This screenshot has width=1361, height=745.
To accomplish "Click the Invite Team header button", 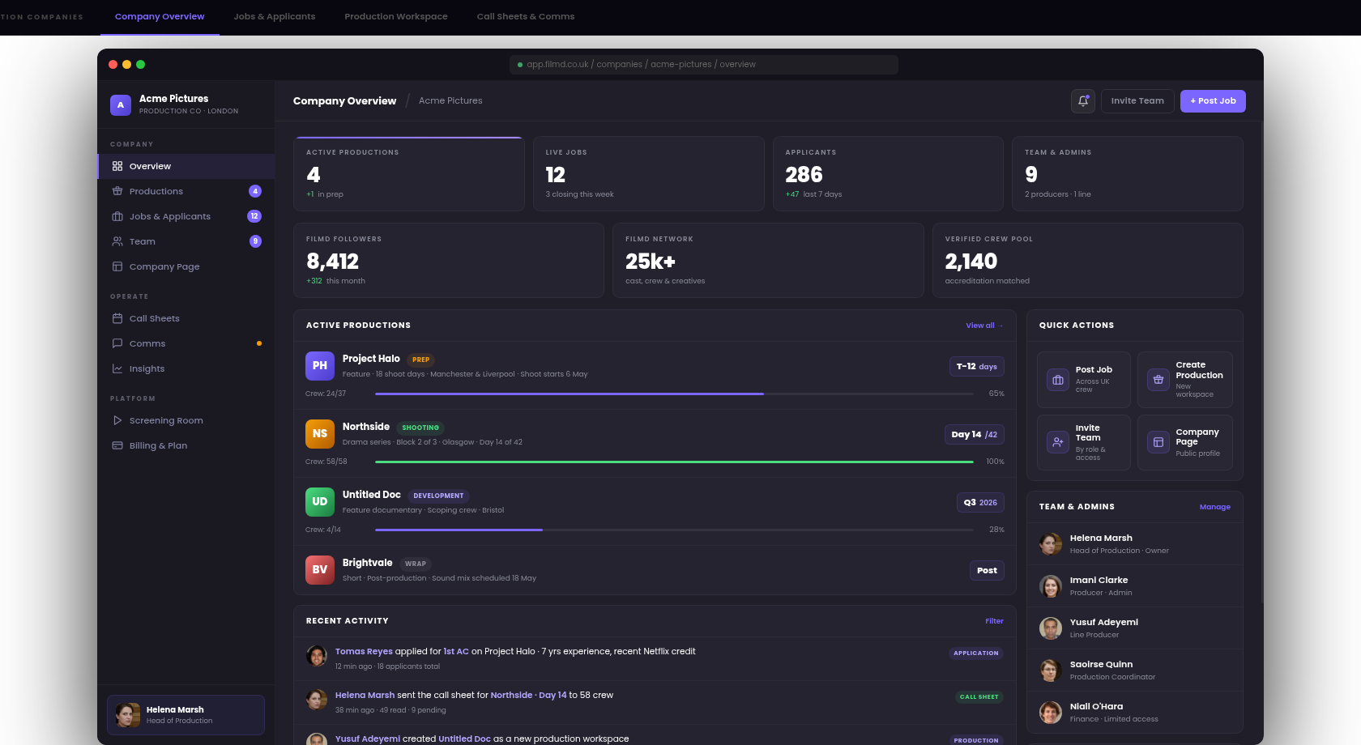I will 1137,101.
